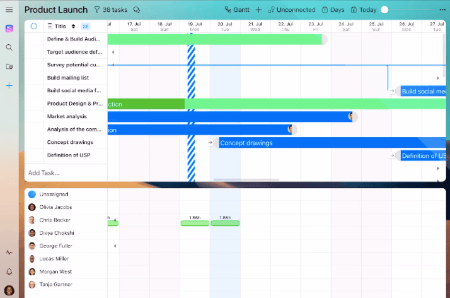Open project comments bubble icon
This screenshot has width=450, height=298.
(137, 9)
